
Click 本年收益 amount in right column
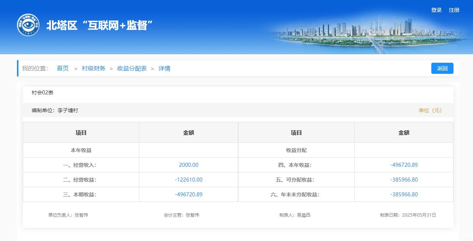pos(404,165)
